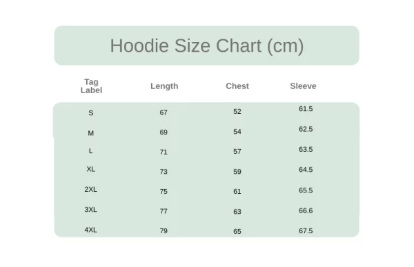Screen dimensions: 414x267
Task: Select the M size label
Action: coord(91,133)
